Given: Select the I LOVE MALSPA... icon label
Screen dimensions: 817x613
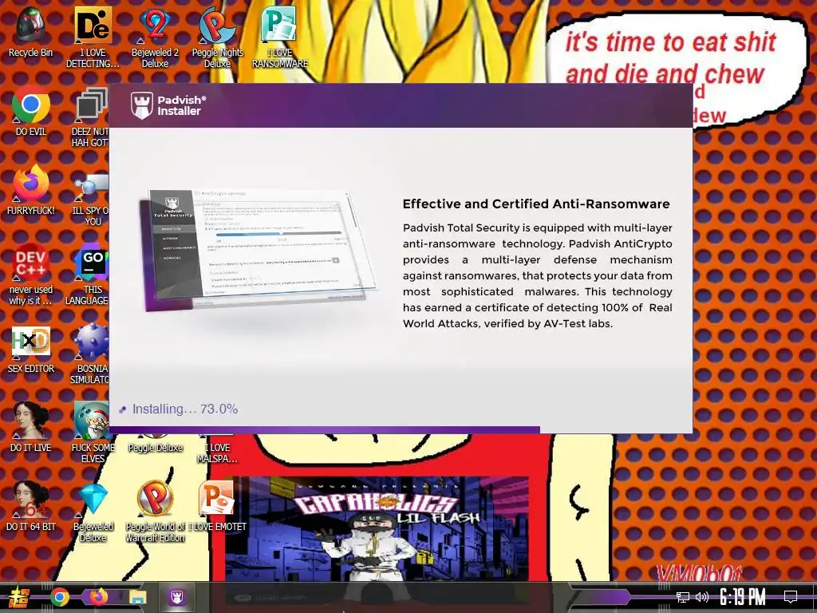Looking at the screenshot, I should [x=217, y=453].
